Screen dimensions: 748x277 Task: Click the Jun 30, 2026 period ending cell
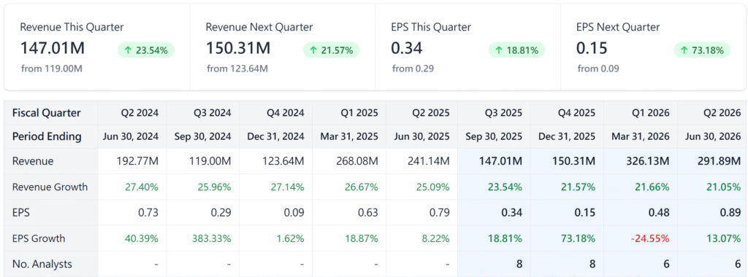pyautogui.click(x=713, y=136)
